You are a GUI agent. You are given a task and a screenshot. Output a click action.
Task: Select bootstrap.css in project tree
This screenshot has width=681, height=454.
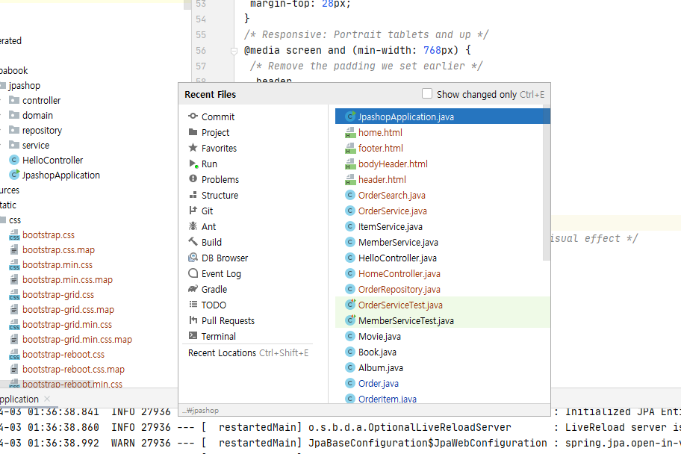(42, 235)
